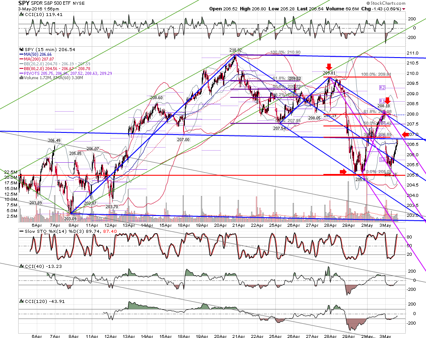Select the PIVOTS legend entry
Viewport: 426px width, 338px height.
click(66, 73)
